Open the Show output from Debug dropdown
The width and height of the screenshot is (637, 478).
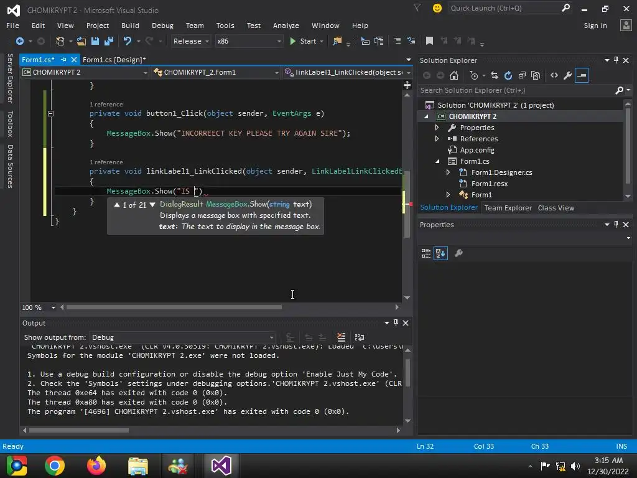[182, 337]
